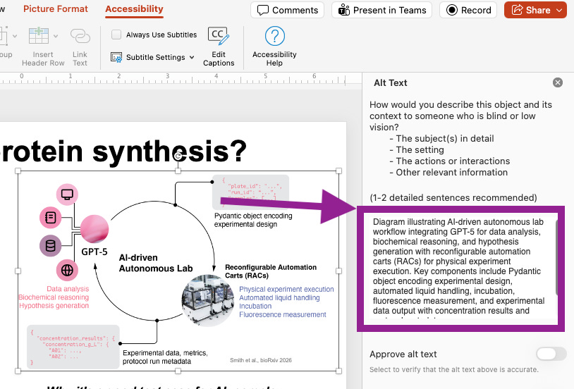574x389 pixels.
Task: Enable Always Use Subtitles checkbox
Action: [116, 35]
